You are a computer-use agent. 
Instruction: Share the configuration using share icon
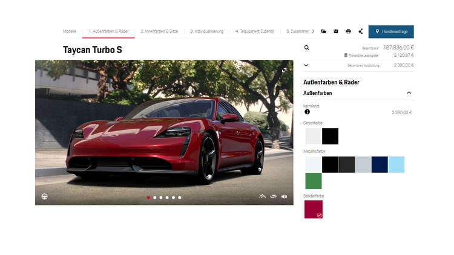pos(361,31)
